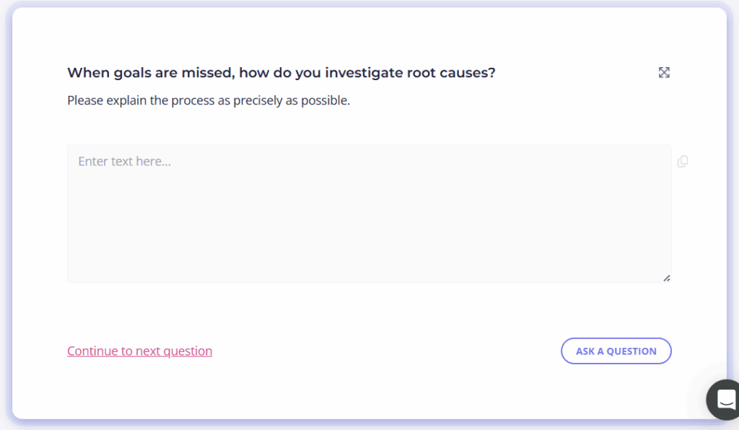Toggle the fullscreen arrows icon
This screenshot has height=430, width=739.
664,72
